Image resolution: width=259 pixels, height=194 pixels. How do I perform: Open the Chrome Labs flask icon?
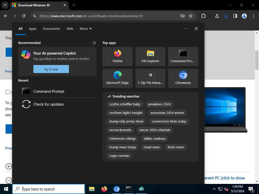pos(217,16)
